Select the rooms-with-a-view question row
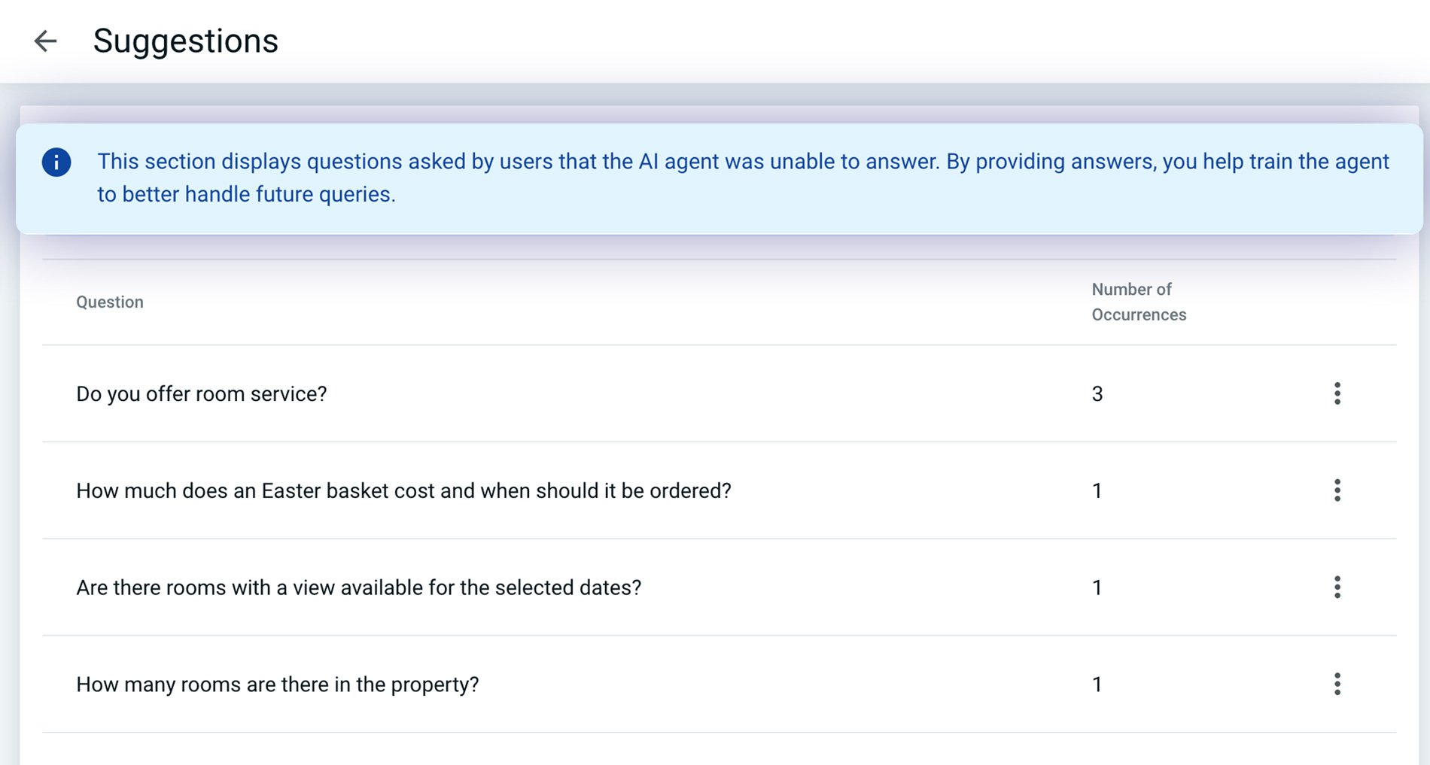The width and height of the screenshot is (1430, 765). pos(360,587)
